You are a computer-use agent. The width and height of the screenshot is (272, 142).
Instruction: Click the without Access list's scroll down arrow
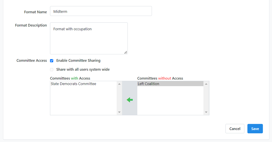click(206, 112)
